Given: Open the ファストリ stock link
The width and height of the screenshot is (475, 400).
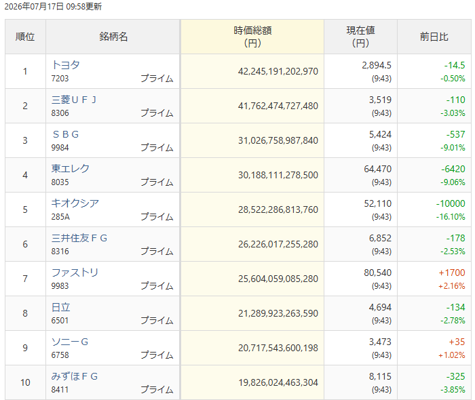Looking at the screenshot, I should [75, 273].
